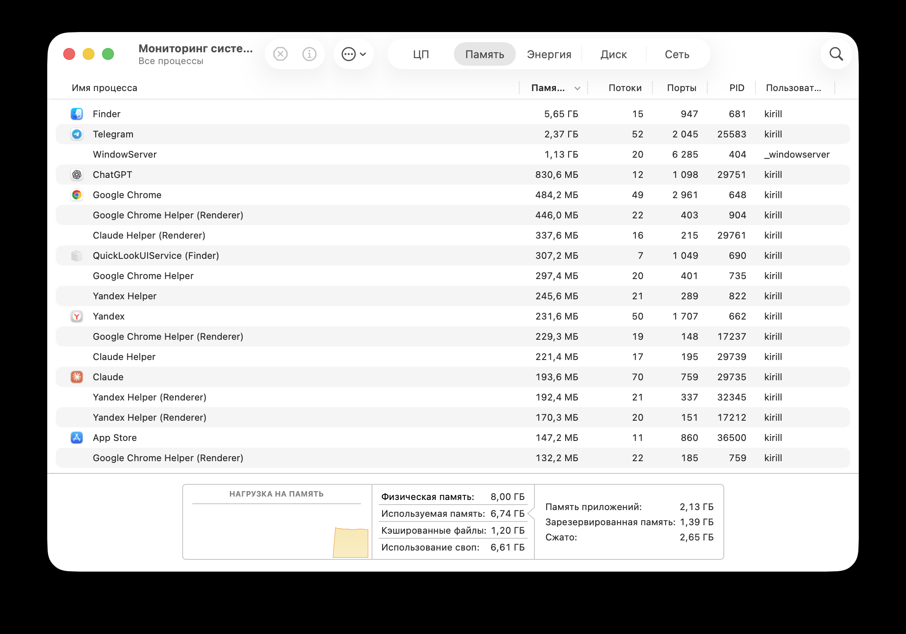The height and width of the screenshot is (634, 906).
Task: Select the WindowServer process row
Action: pyautogui.click(x=453, y=154)
